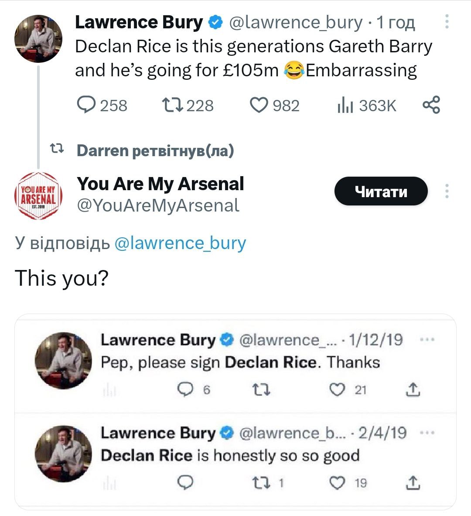Click heart icon on the 2/4/19 tweet
Image resolution: width=471 pixels, height=516 pixels.
pyautogui.click(x=337, y=483)
